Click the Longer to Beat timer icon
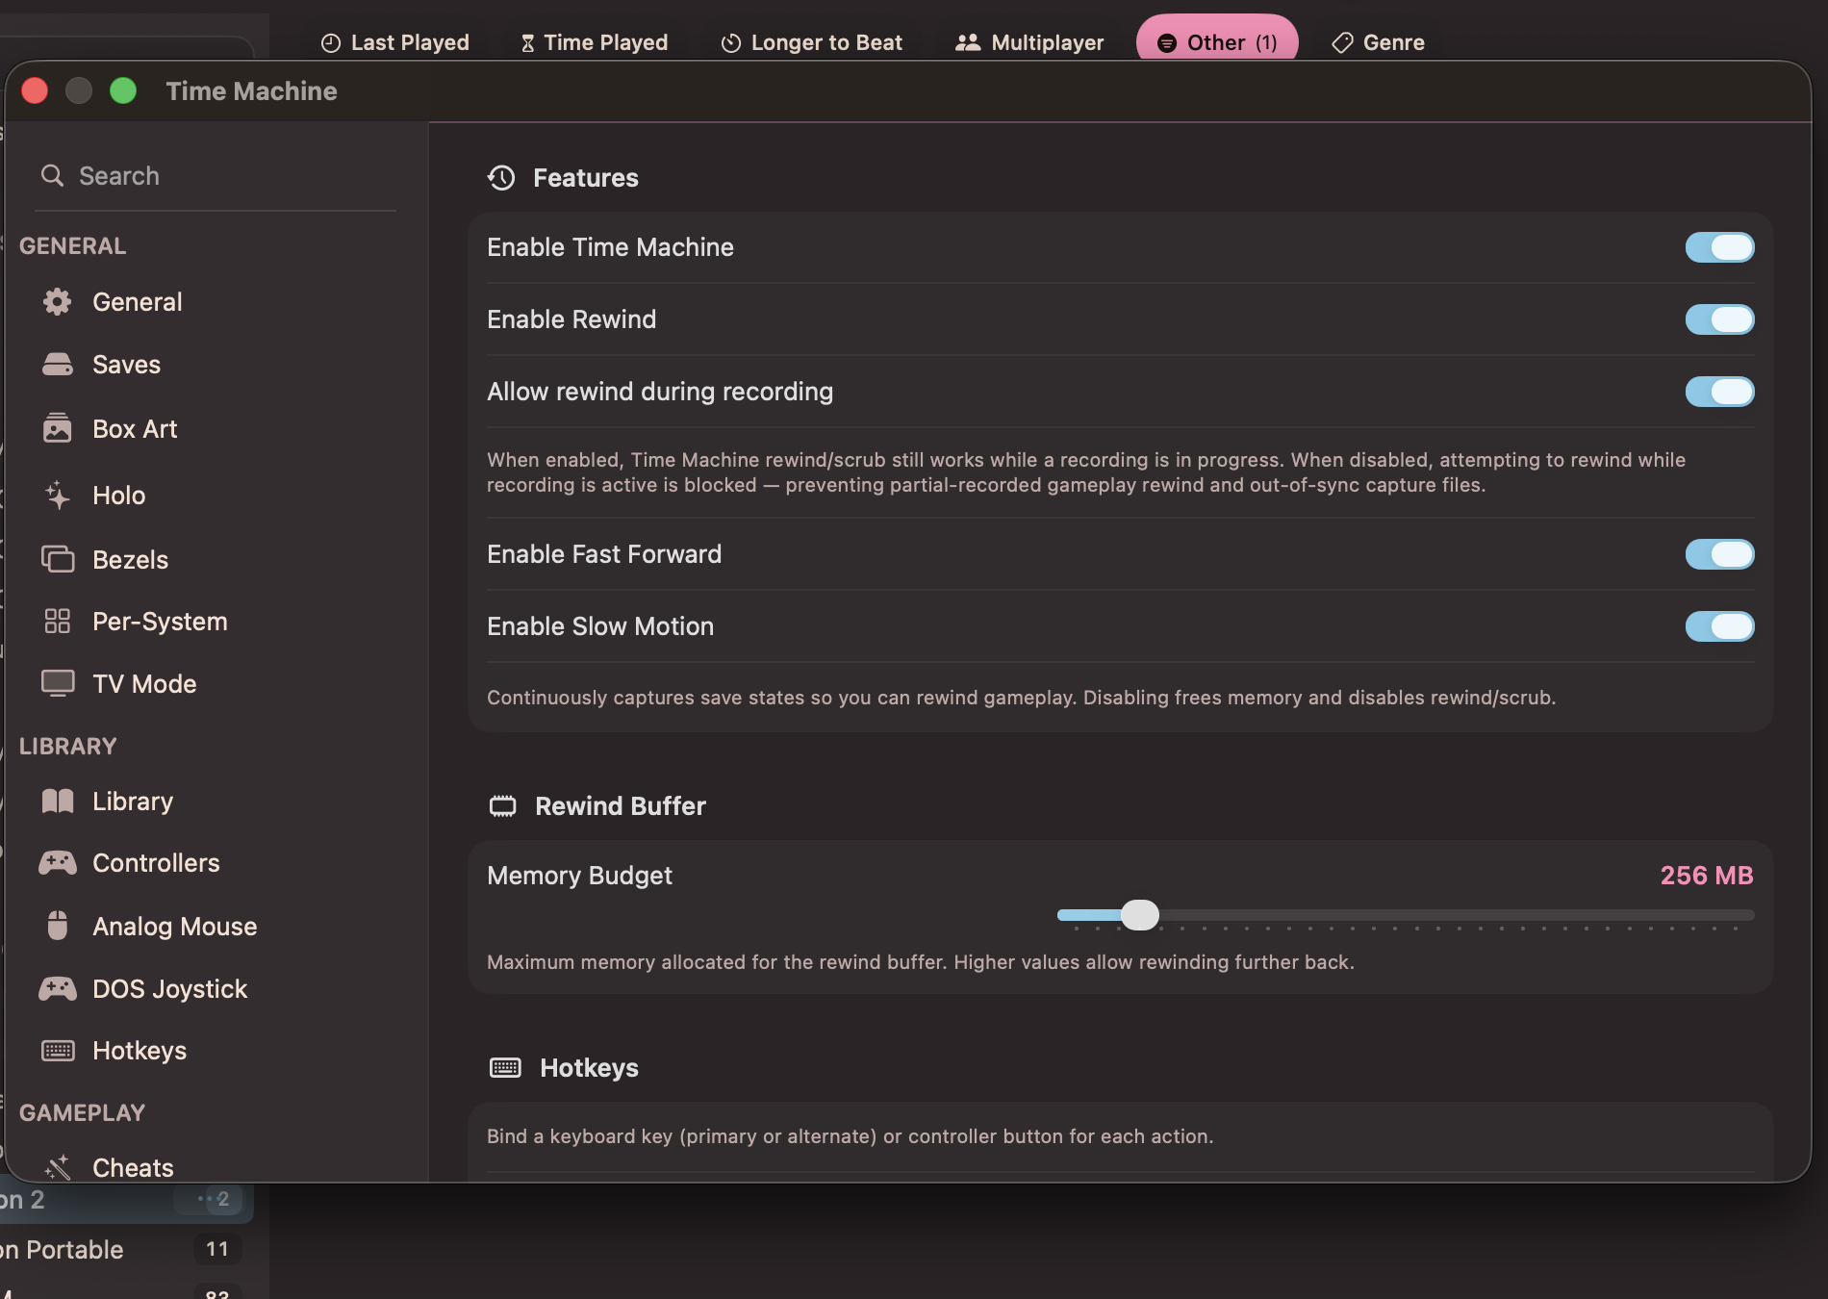Screen dimensions: 1828x1299 point(731,42)
